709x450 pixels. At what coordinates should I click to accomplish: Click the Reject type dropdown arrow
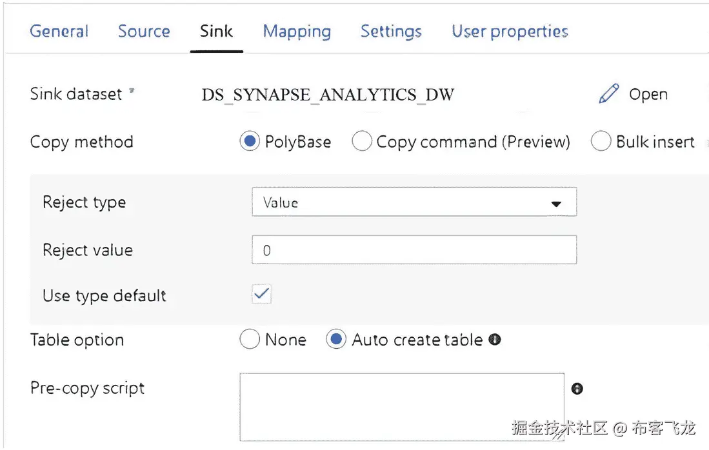tap(556, 204)
